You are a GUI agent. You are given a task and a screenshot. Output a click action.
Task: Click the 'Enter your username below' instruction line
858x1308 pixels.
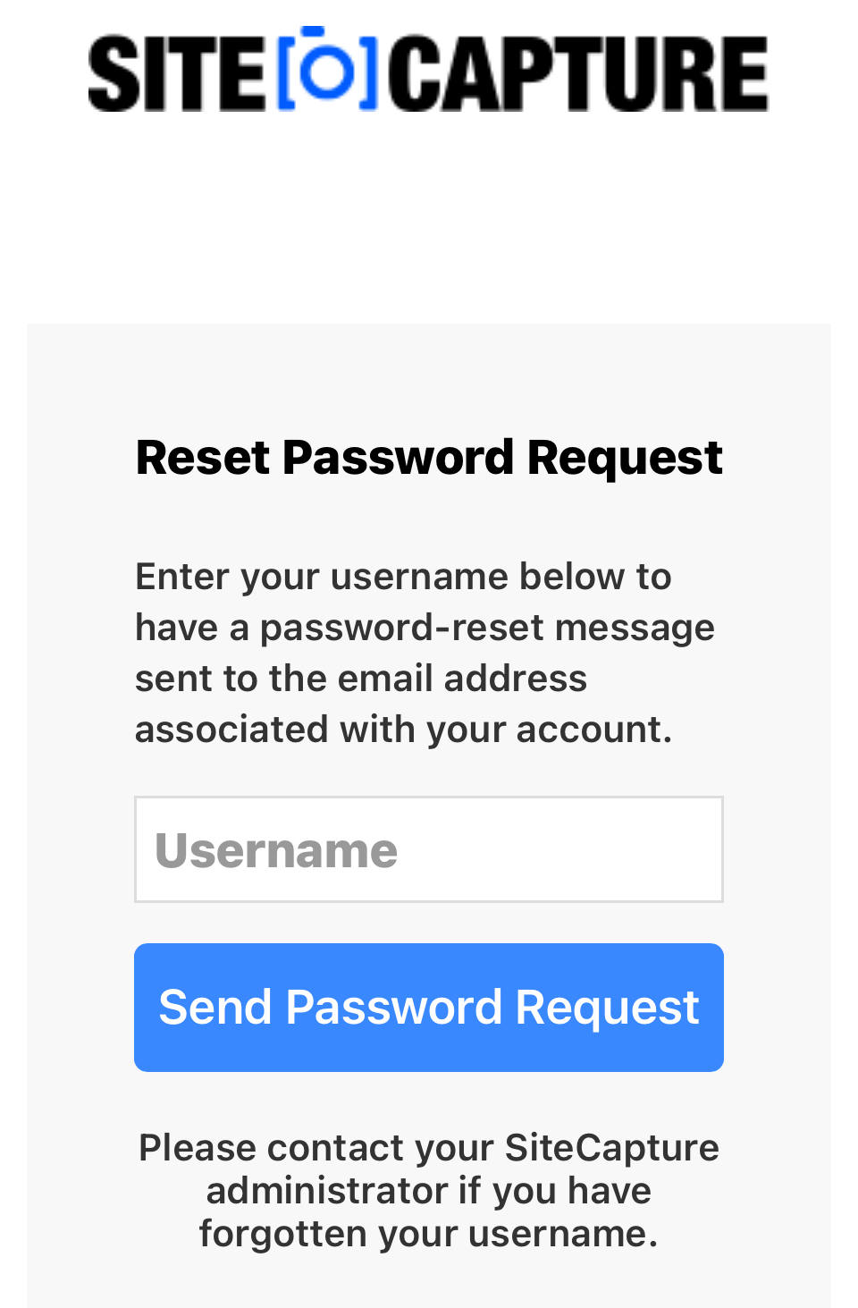click(403, 577)
